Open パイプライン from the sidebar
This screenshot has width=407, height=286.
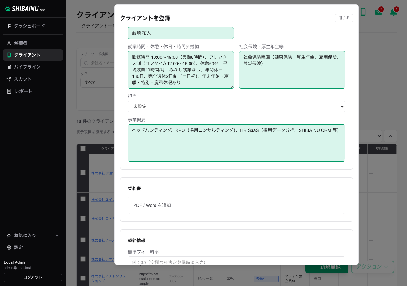coord(33,67)
